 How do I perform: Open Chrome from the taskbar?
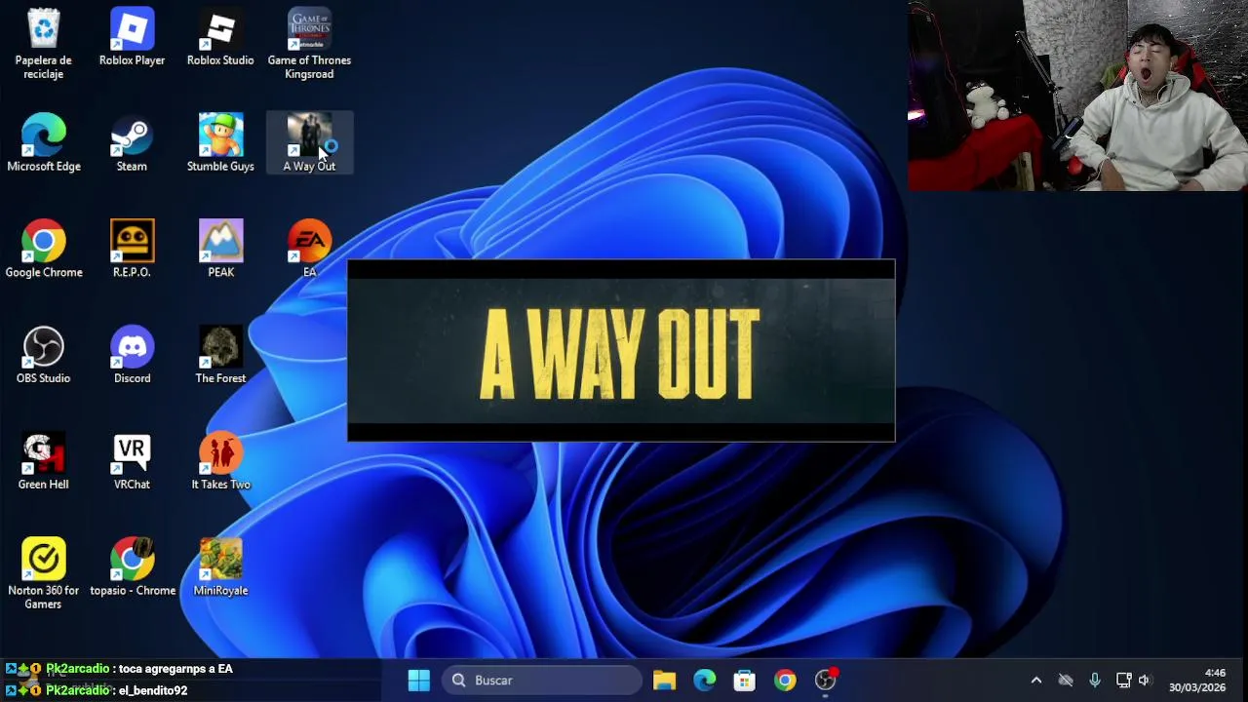[785, 681]
